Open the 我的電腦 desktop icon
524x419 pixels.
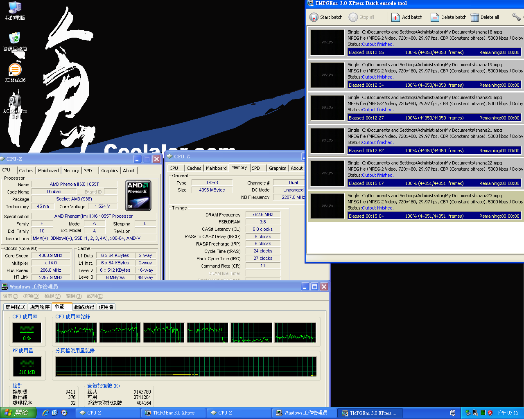tap(15, 11)
